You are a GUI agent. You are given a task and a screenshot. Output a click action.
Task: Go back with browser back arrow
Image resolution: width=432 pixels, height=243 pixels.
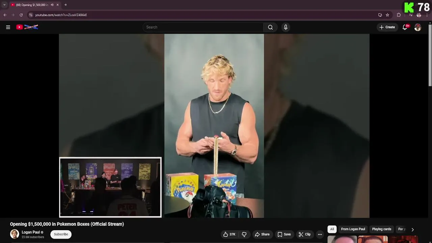(5, 15)
